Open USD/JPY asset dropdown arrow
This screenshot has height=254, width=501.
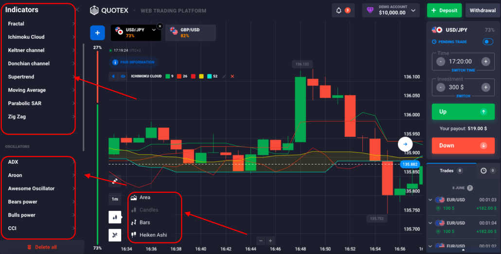(154, 30)
